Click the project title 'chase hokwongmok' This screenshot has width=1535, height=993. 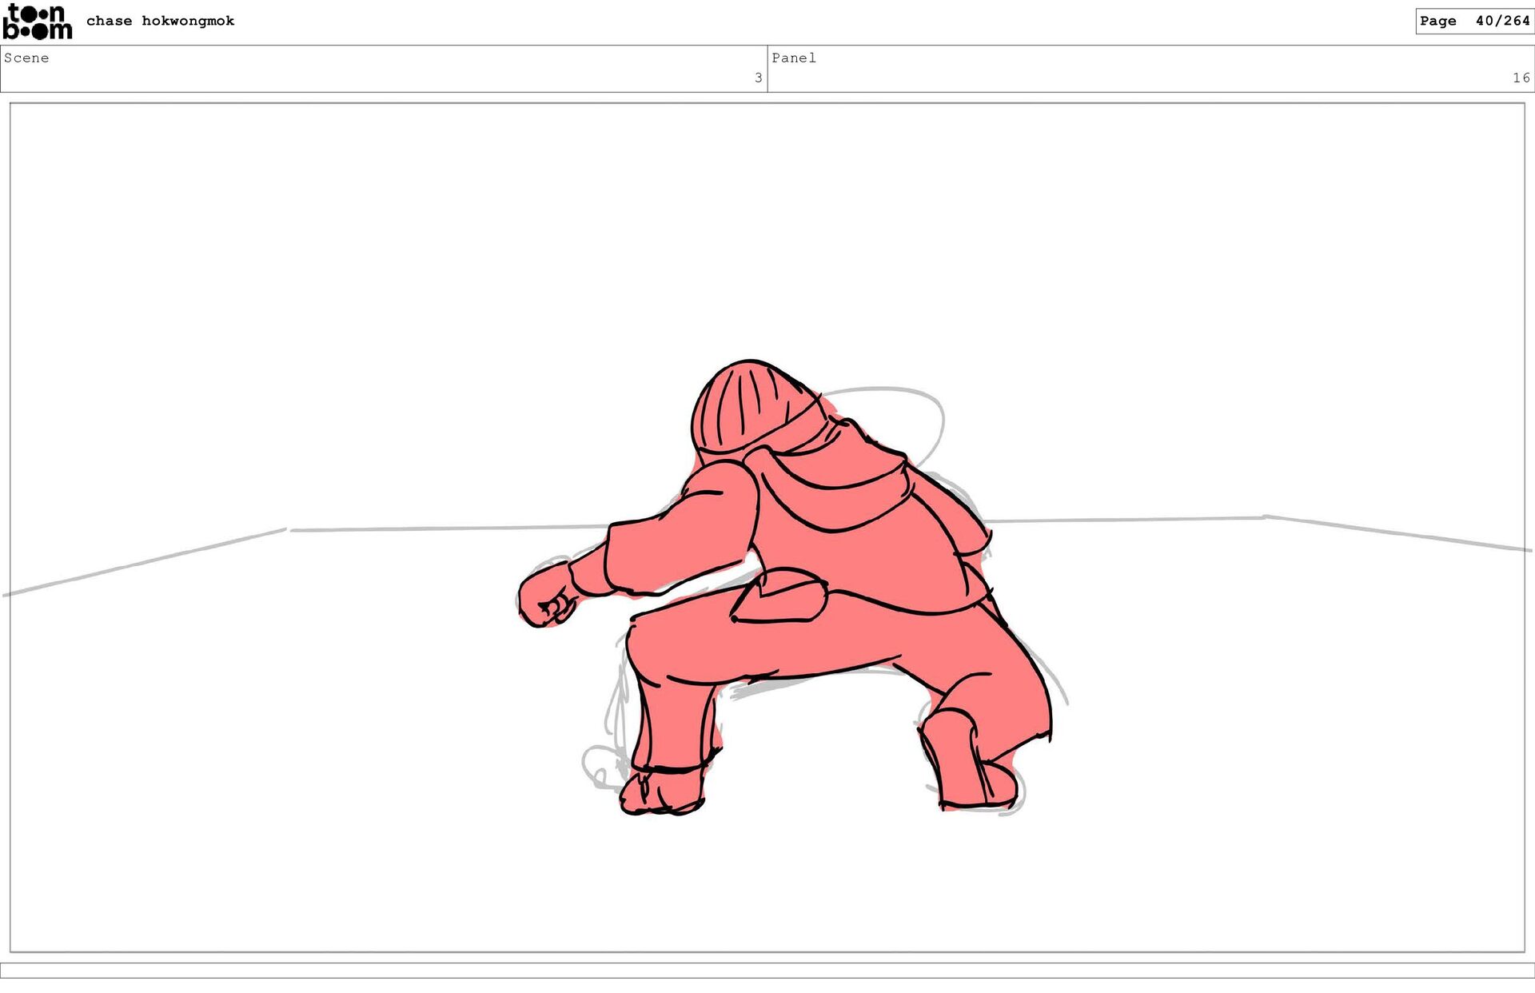point(160,21)
